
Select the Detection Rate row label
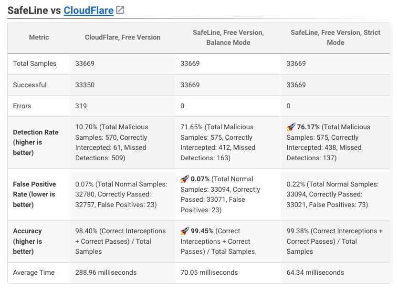tap(36, 142)
